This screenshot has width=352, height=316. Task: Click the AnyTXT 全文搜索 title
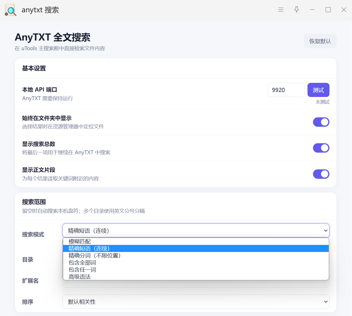(53, 37)
